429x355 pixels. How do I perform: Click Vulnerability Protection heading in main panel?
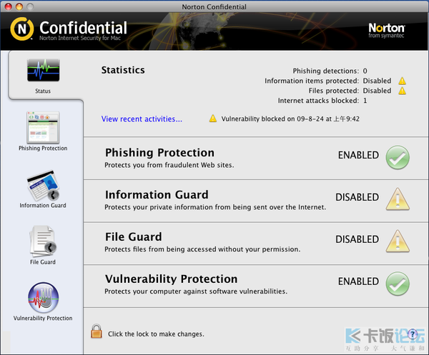[x=172, y=279]
